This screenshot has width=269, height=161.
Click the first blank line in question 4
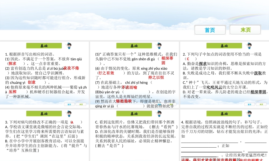(x=210, y=142)
